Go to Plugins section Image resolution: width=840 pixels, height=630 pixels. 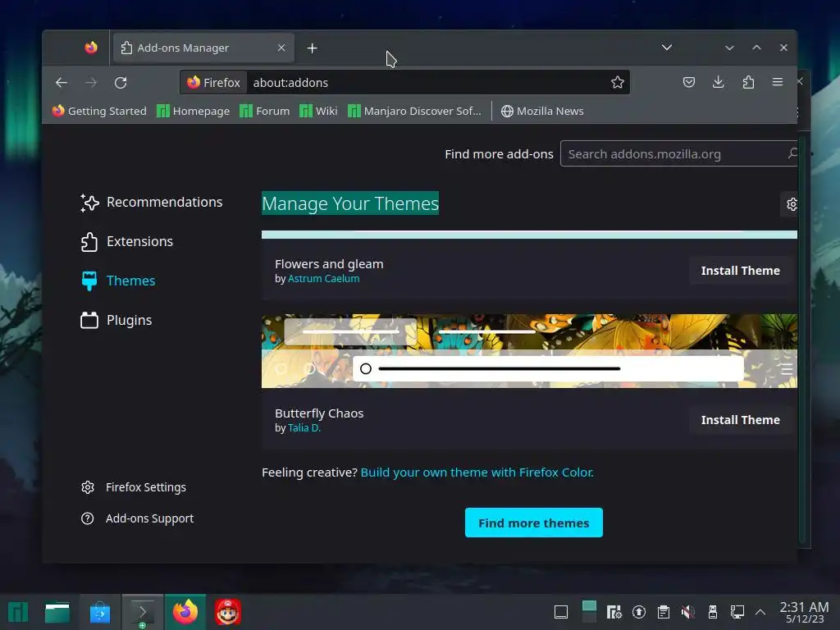(116, 321)
